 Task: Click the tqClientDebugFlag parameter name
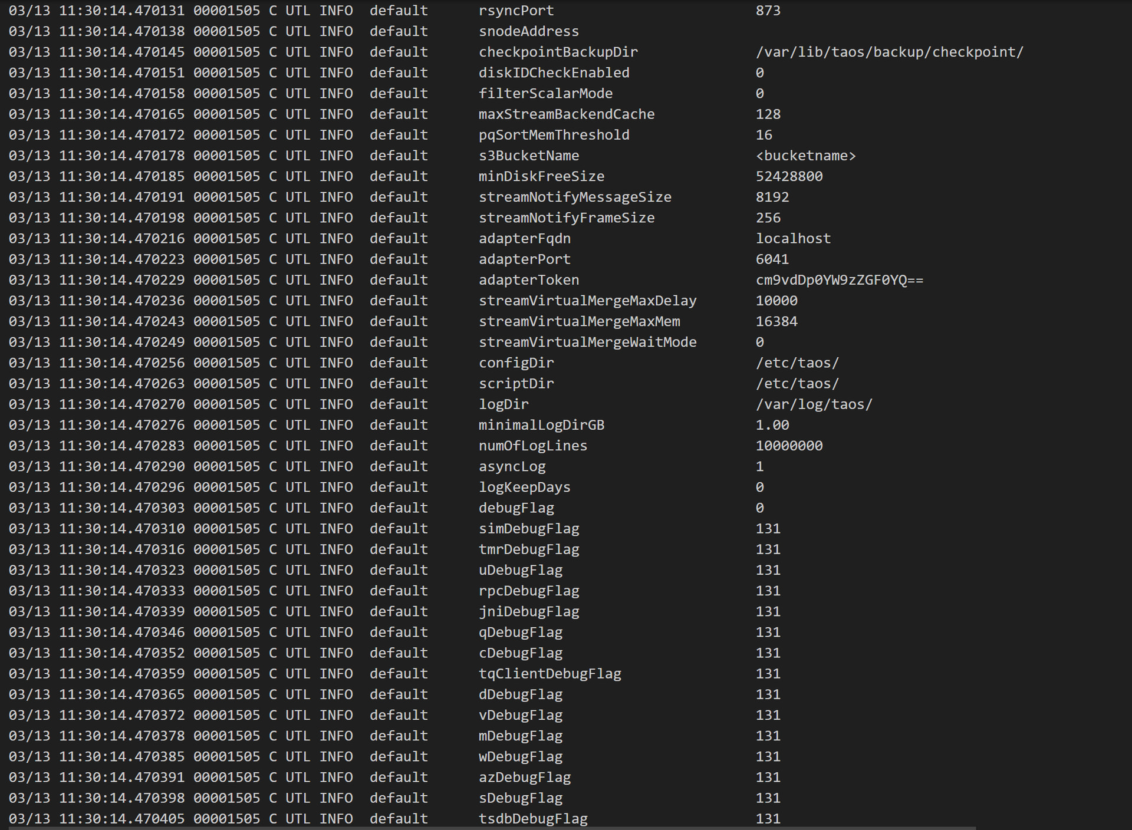[549, 674]
